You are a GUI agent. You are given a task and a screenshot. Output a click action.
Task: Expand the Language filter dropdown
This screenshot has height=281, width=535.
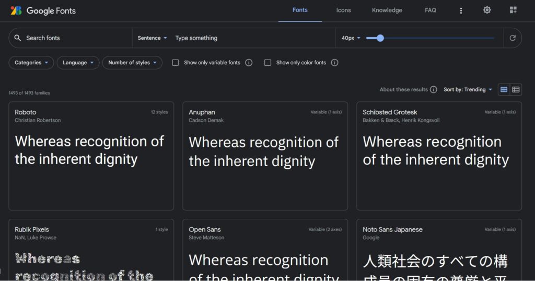(78, 63)
